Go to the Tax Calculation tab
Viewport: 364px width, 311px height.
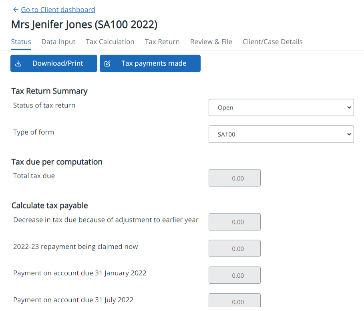click(x=110, y=42)
